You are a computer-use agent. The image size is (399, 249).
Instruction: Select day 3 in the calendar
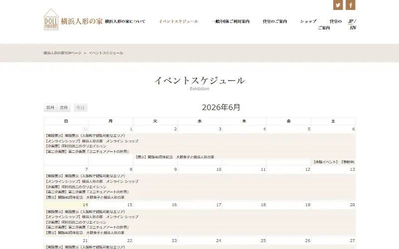pos(220,129)
